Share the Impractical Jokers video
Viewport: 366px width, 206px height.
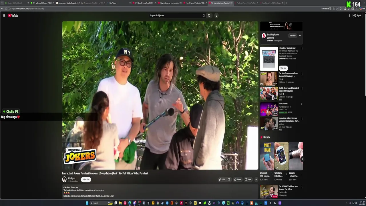237,180
